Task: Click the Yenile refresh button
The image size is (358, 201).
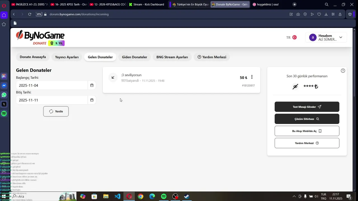Action: coord(56,111)
